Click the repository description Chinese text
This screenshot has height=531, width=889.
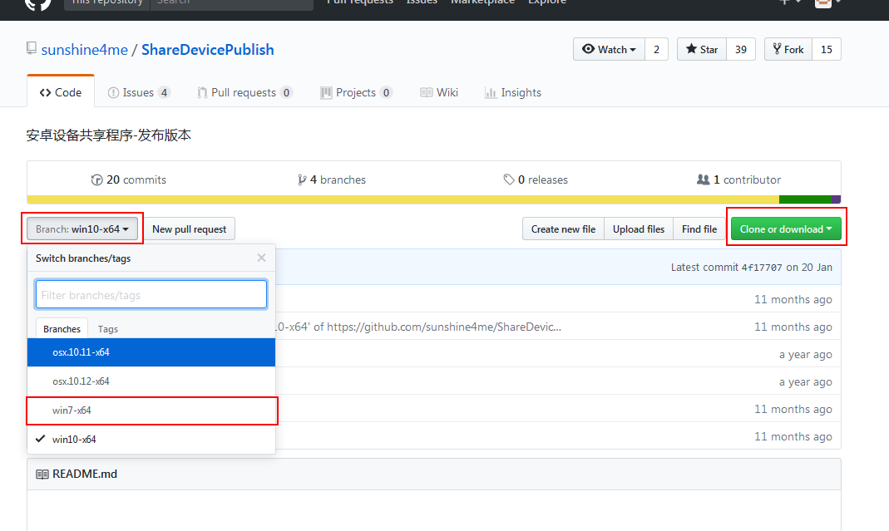pos(109,135)
